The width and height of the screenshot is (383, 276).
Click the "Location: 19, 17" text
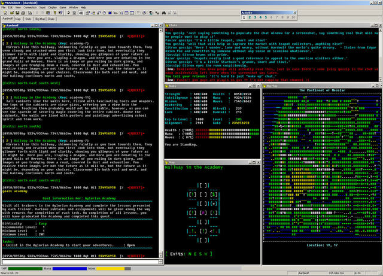point(322,245)
